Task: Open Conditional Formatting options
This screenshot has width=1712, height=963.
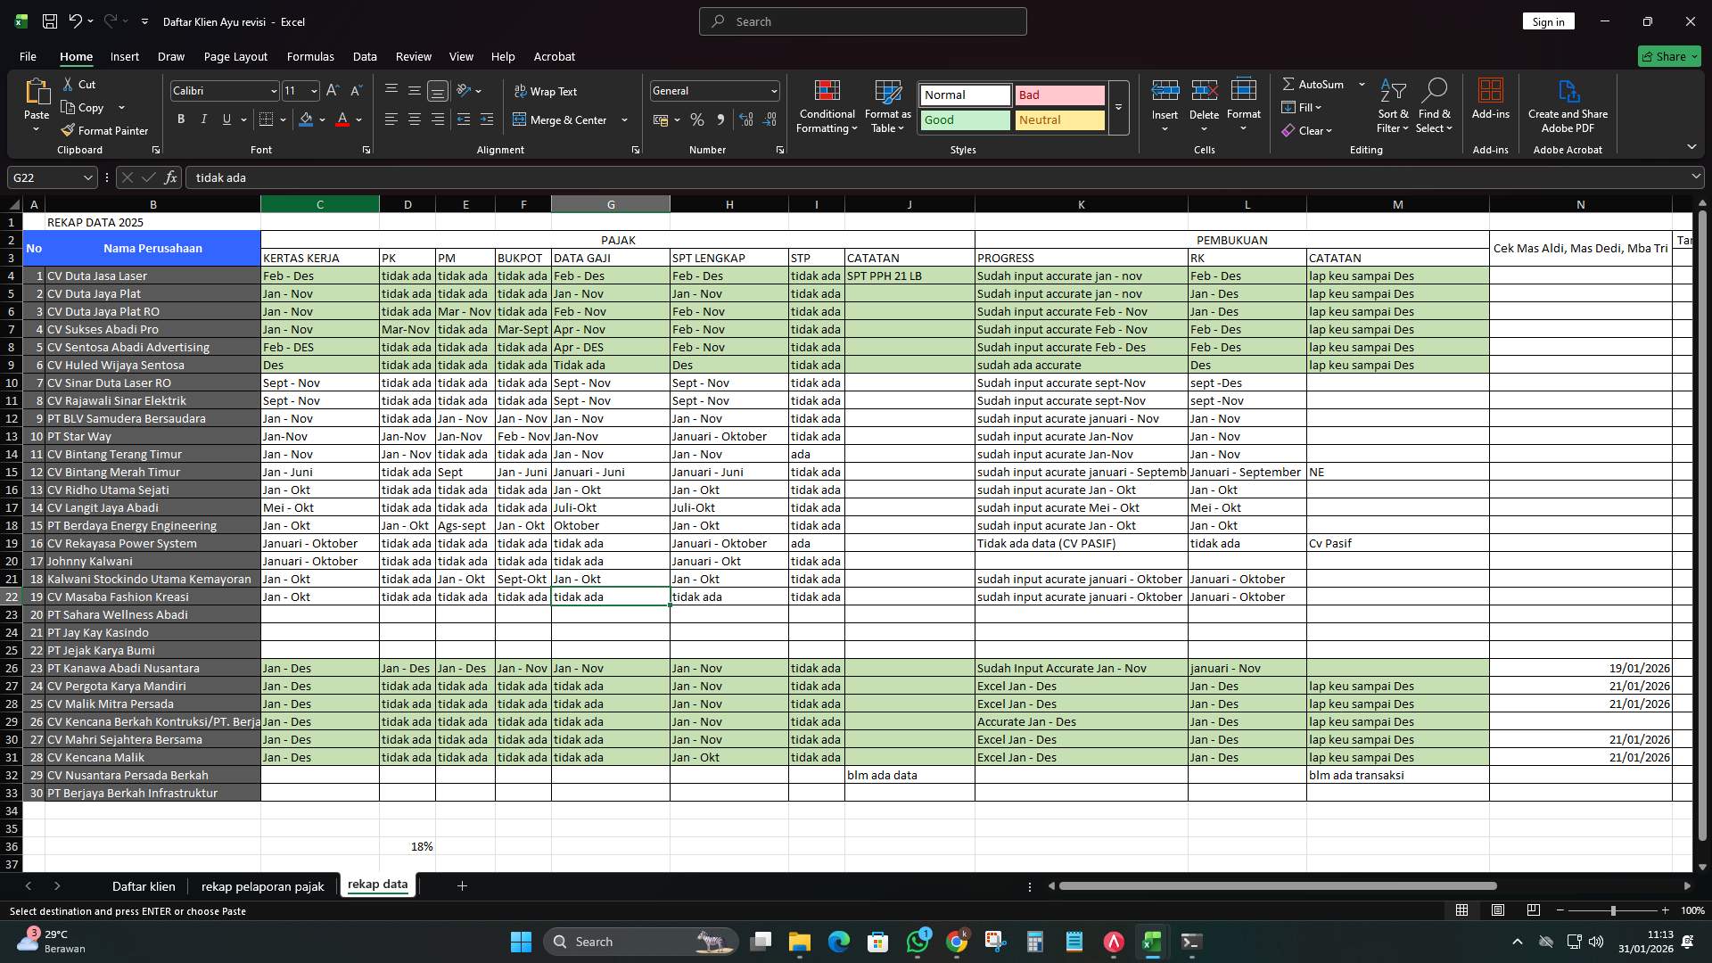Action: coord(827,105)
